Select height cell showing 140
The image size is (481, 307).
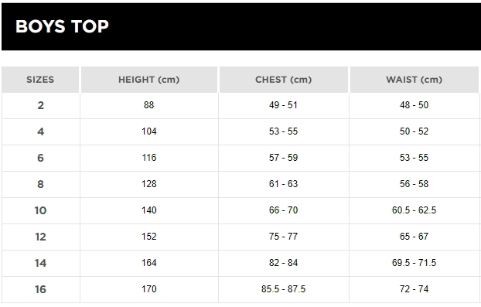click(x=149, y=210)
